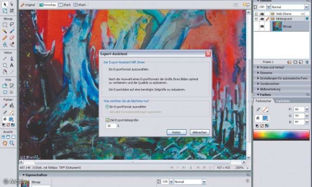This screenshot has width=312, height=187.
Task: Select the Hotspot web tool
Action: coord(5,86)
